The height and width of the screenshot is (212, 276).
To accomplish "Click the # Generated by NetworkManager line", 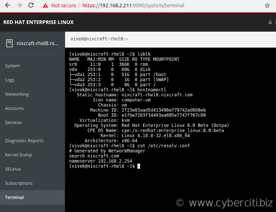I will pyautogui.click(x=107, y=151).
